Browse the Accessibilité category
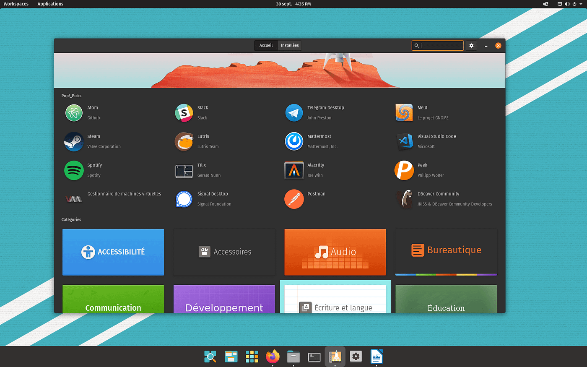Viewport: 587px width, 367px height. [113, 252]
